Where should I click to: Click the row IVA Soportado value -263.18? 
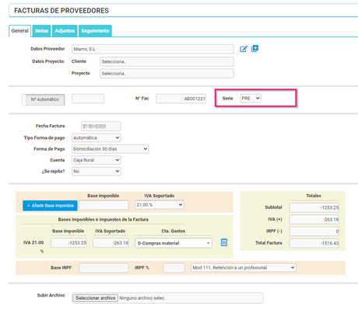(x=111, y=243)
